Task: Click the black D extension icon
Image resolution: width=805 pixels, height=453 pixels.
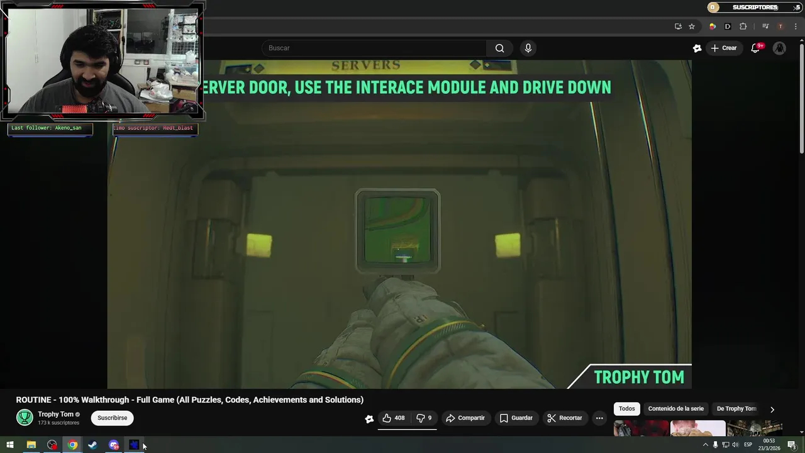Action: click(728, 26)
